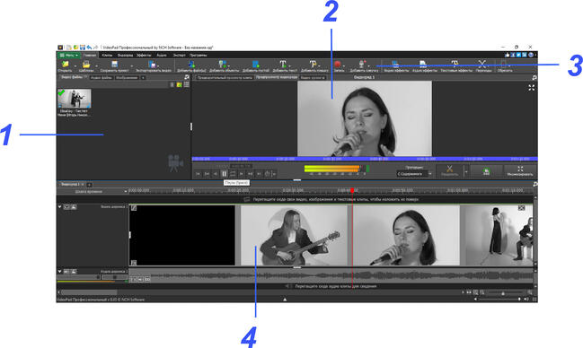Click the help icon in top-right corner
Screen dimensions: 583x348
click(x=531, y=55)
